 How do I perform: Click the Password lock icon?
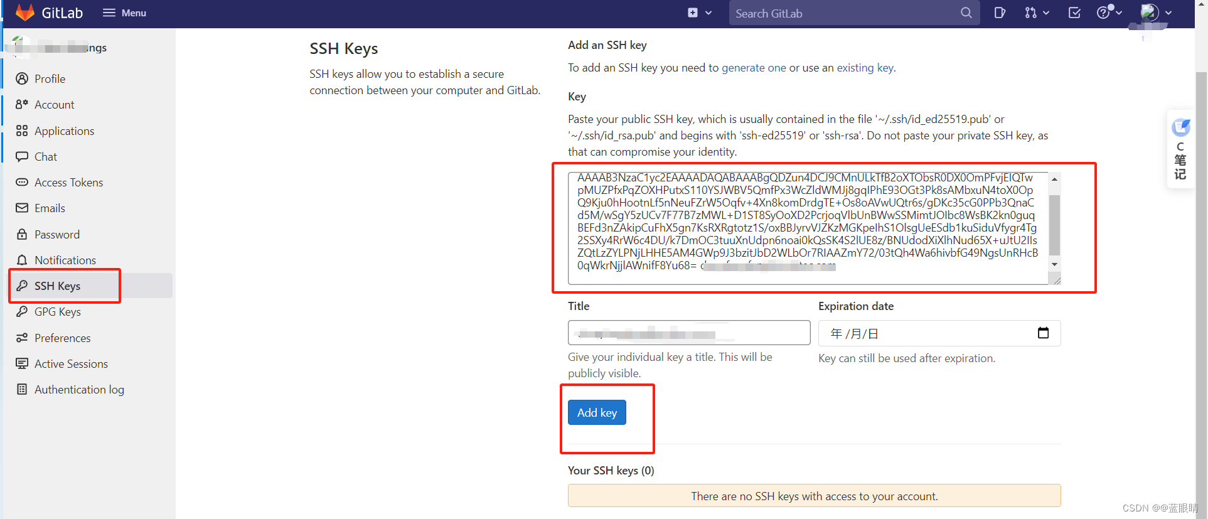(x=22, y=234)
